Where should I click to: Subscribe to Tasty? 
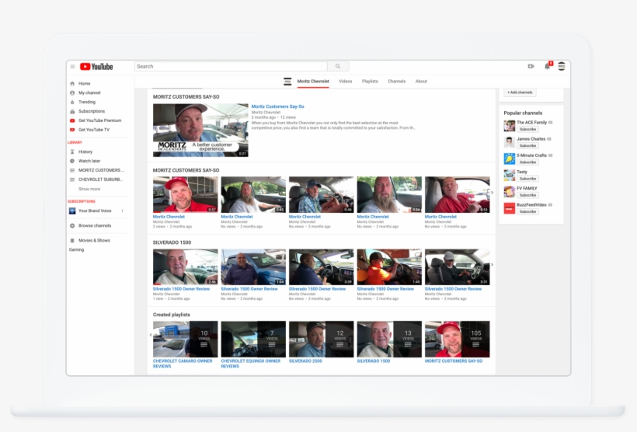[527, 179]
